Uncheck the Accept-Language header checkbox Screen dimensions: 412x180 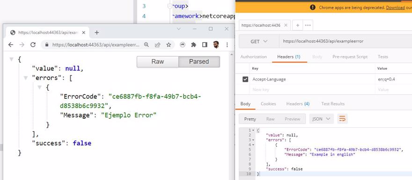[245, 79]
